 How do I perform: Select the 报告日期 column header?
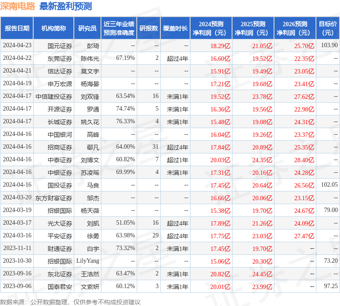17,28
